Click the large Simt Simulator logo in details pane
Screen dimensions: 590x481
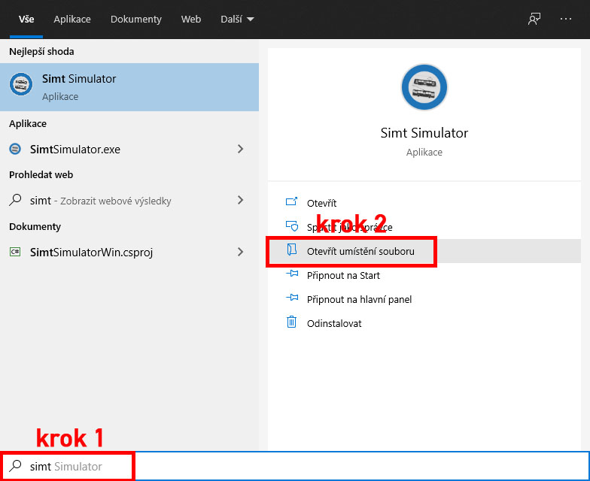[x=424, y=87]
